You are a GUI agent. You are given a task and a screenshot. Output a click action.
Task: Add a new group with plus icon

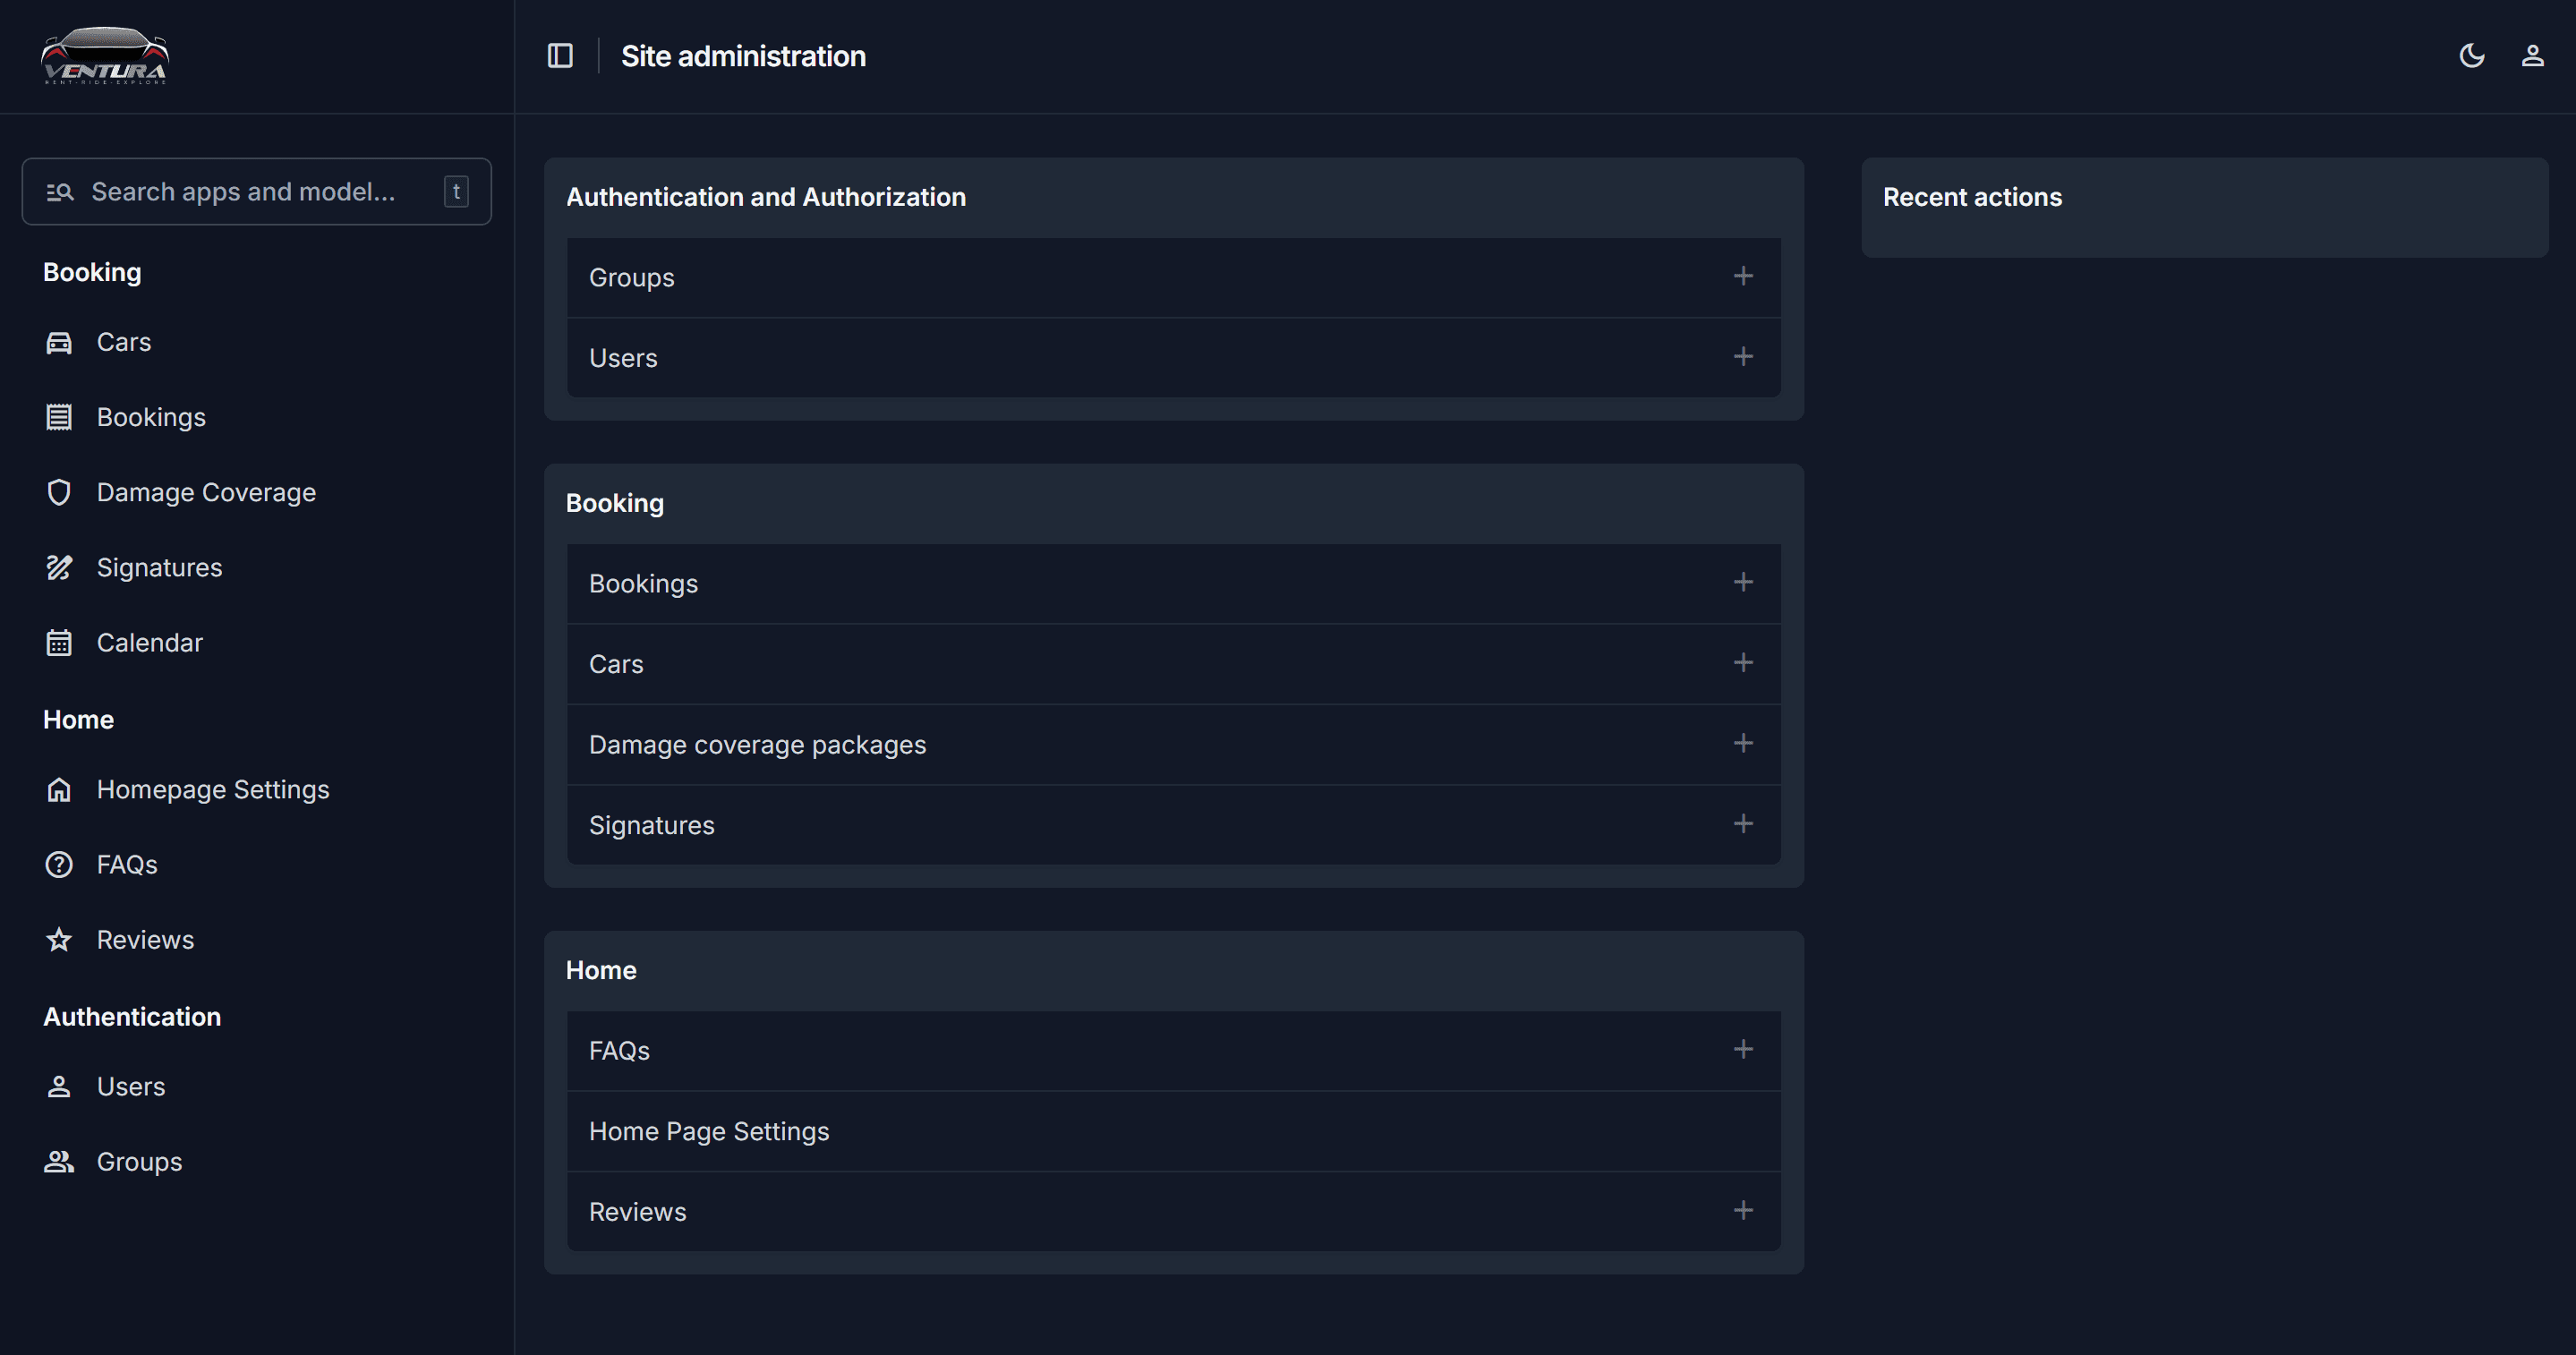pyautogui.click(x=1743, y=276)
